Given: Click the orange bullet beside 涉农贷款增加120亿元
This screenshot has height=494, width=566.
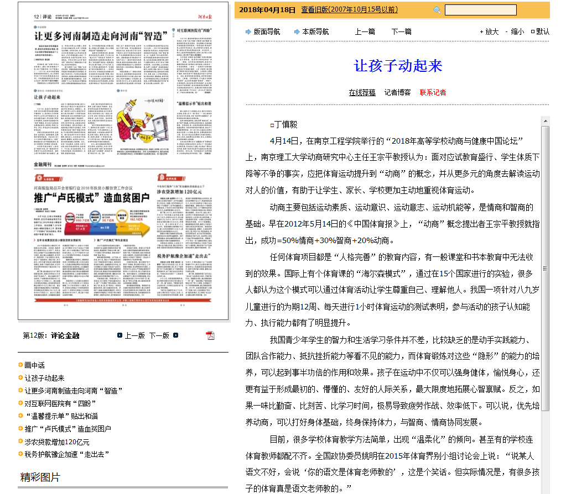Looking at the screenshot, I should 20,442.
